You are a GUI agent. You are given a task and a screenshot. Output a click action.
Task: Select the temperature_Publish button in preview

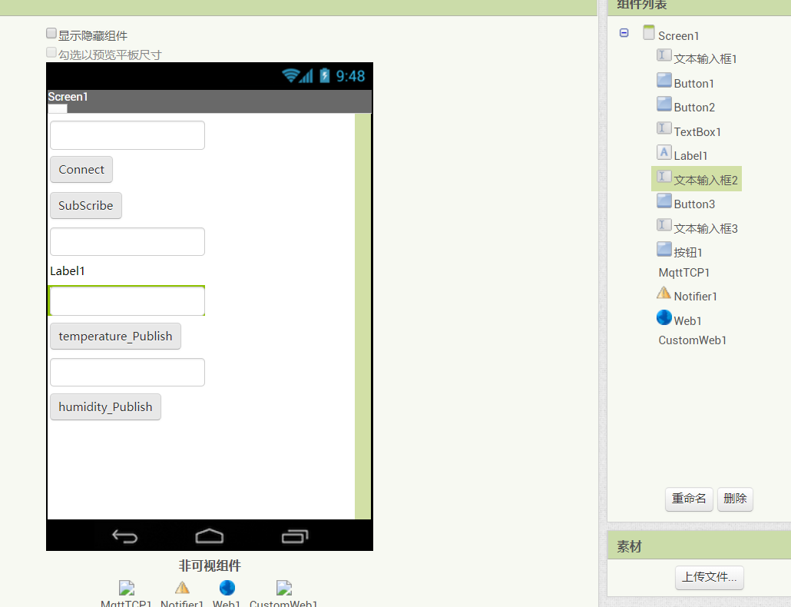(x=115, y=336)
